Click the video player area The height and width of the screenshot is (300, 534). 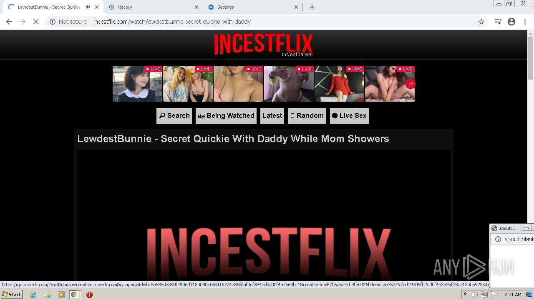(264, 215)
